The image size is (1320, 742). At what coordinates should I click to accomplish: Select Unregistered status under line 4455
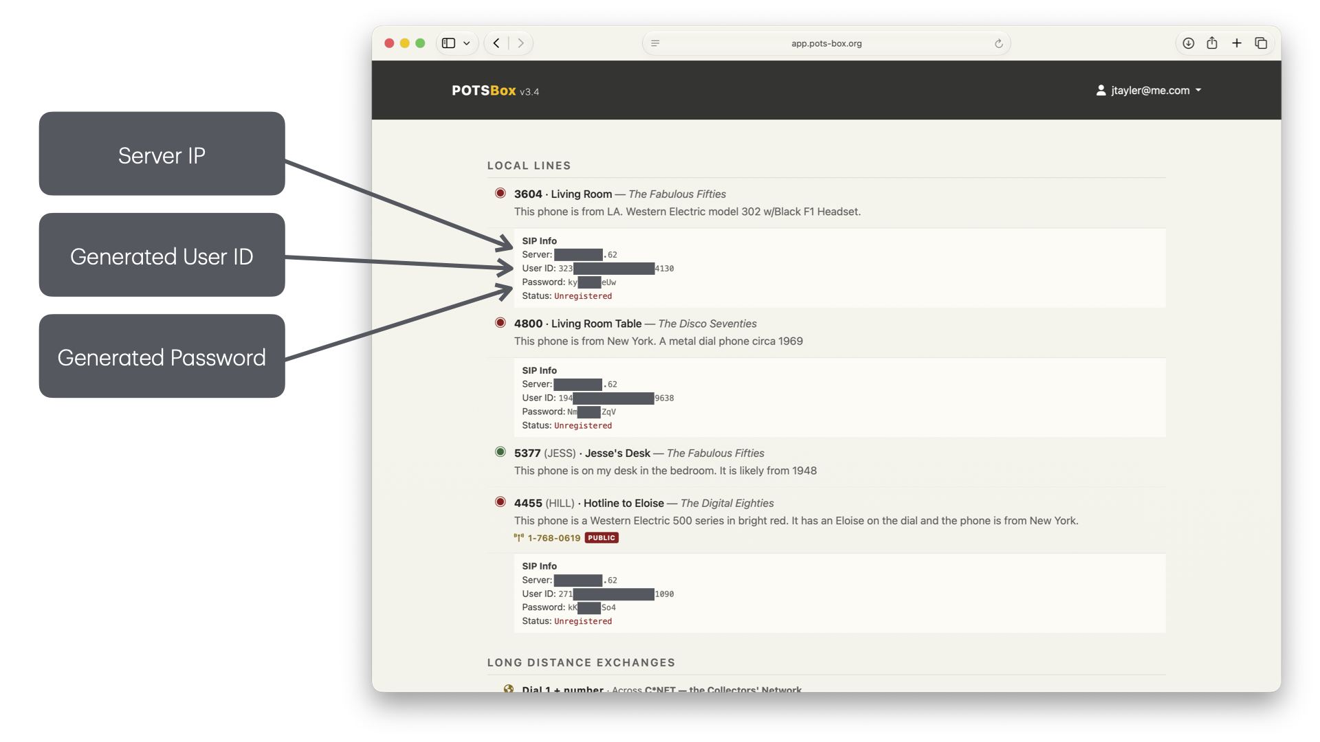583,621
